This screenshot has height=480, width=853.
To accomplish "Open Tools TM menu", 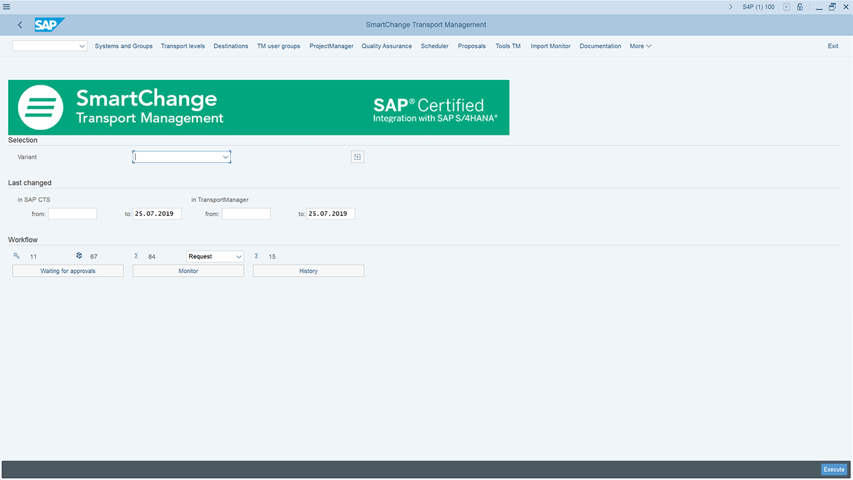I will [x=508, y=46].
